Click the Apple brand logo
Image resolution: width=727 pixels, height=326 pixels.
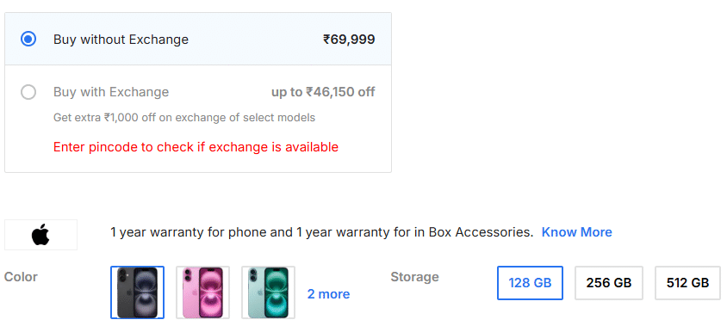point(40,234)
